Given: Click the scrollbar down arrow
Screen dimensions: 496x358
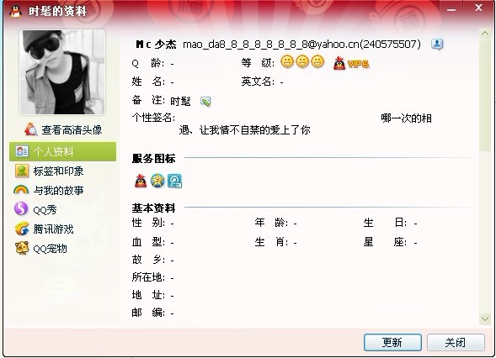Looking at the screenshot, I should tap(485, 319).
